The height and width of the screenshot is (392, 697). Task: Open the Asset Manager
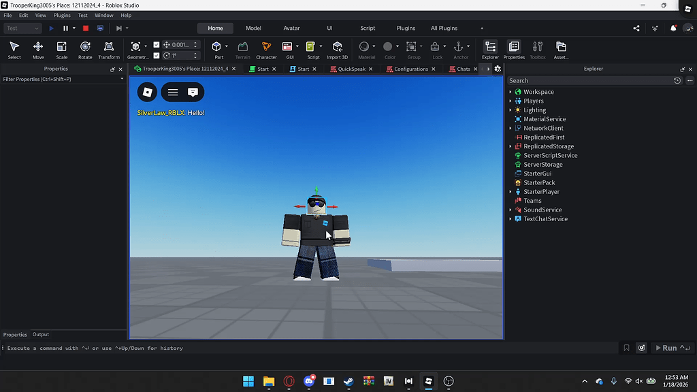(560, 48)
